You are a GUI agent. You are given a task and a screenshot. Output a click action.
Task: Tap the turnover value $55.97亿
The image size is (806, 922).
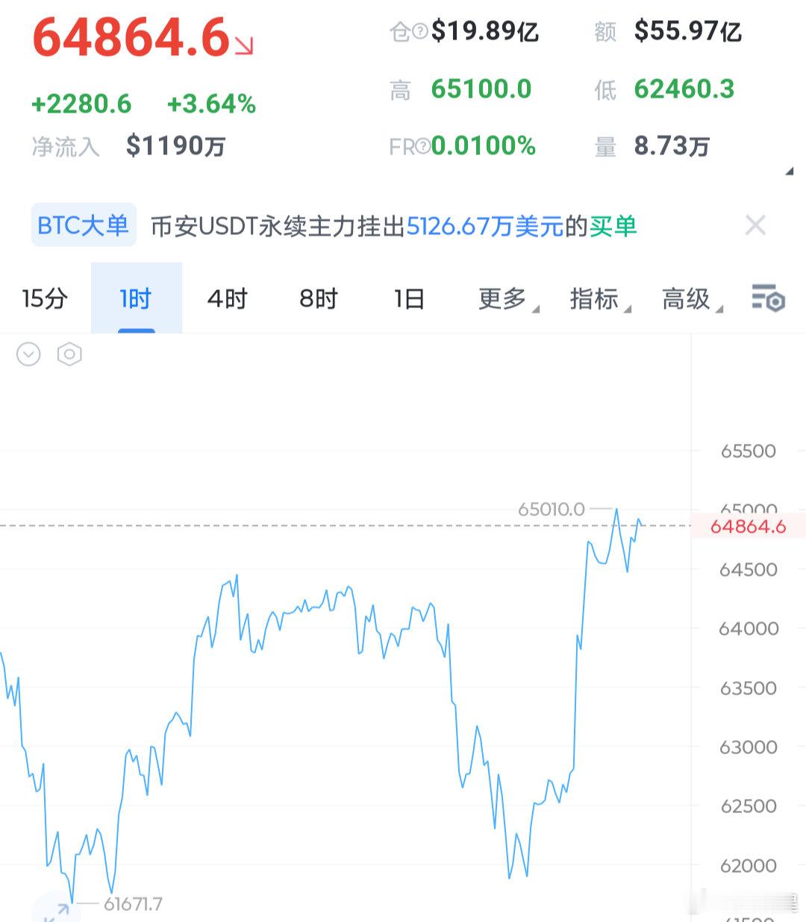(688, 31)
